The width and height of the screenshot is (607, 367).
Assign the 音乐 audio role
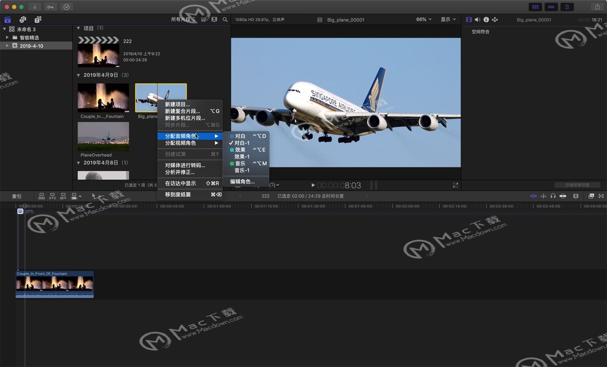click(x=246, y=163)
